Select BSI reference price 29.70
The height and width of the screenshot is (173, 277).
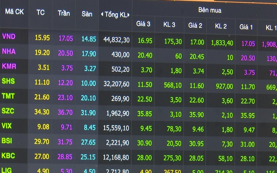42,141
